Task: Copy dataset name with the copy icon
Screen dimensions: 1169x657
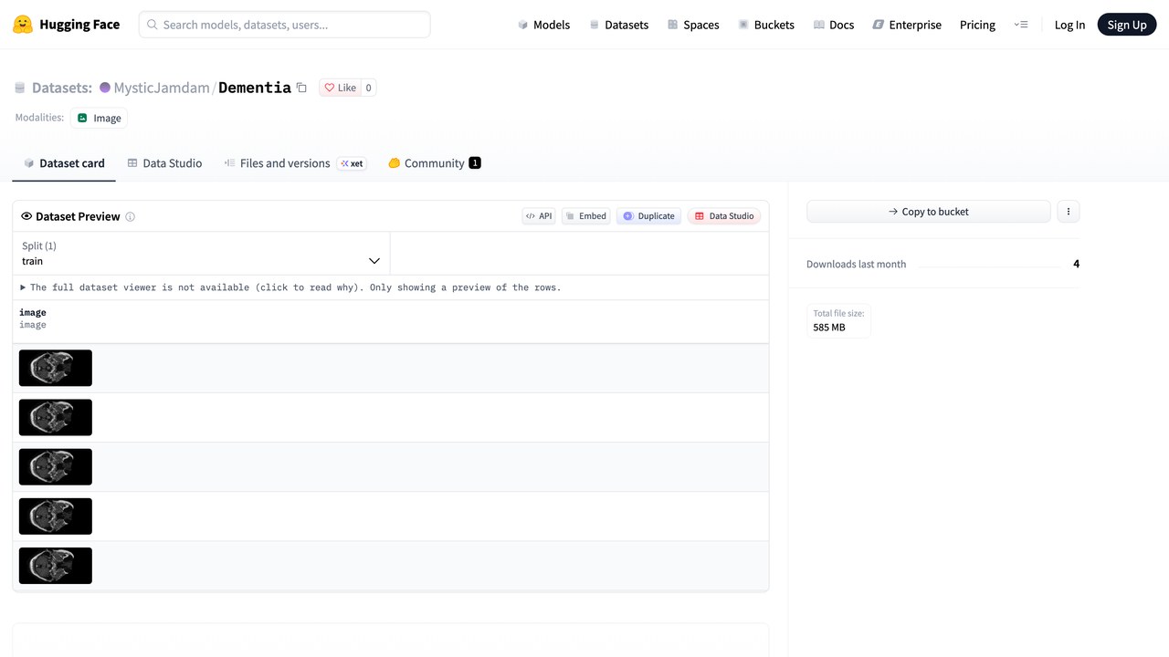Action: (301, 88)
